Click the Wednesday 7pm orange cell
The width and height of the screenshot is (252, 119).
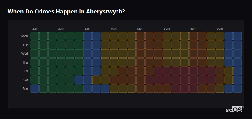202,54
